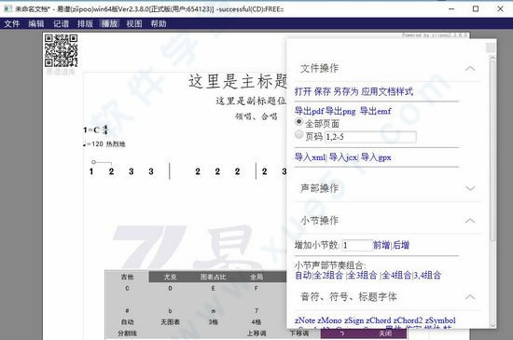Click the 增加小节数 input field
513x340 pixels.
tap(357, 245)
